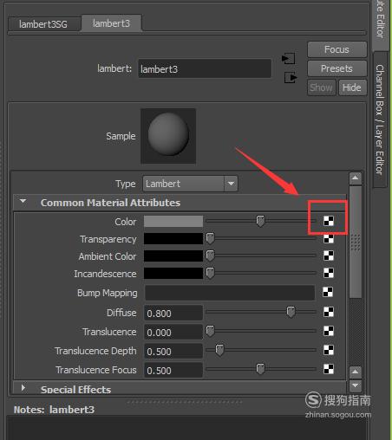Click the Translucence Focus value field
The width and height of the screenshot is (392, 440).
pyautogui.click(x=173, y=370)
